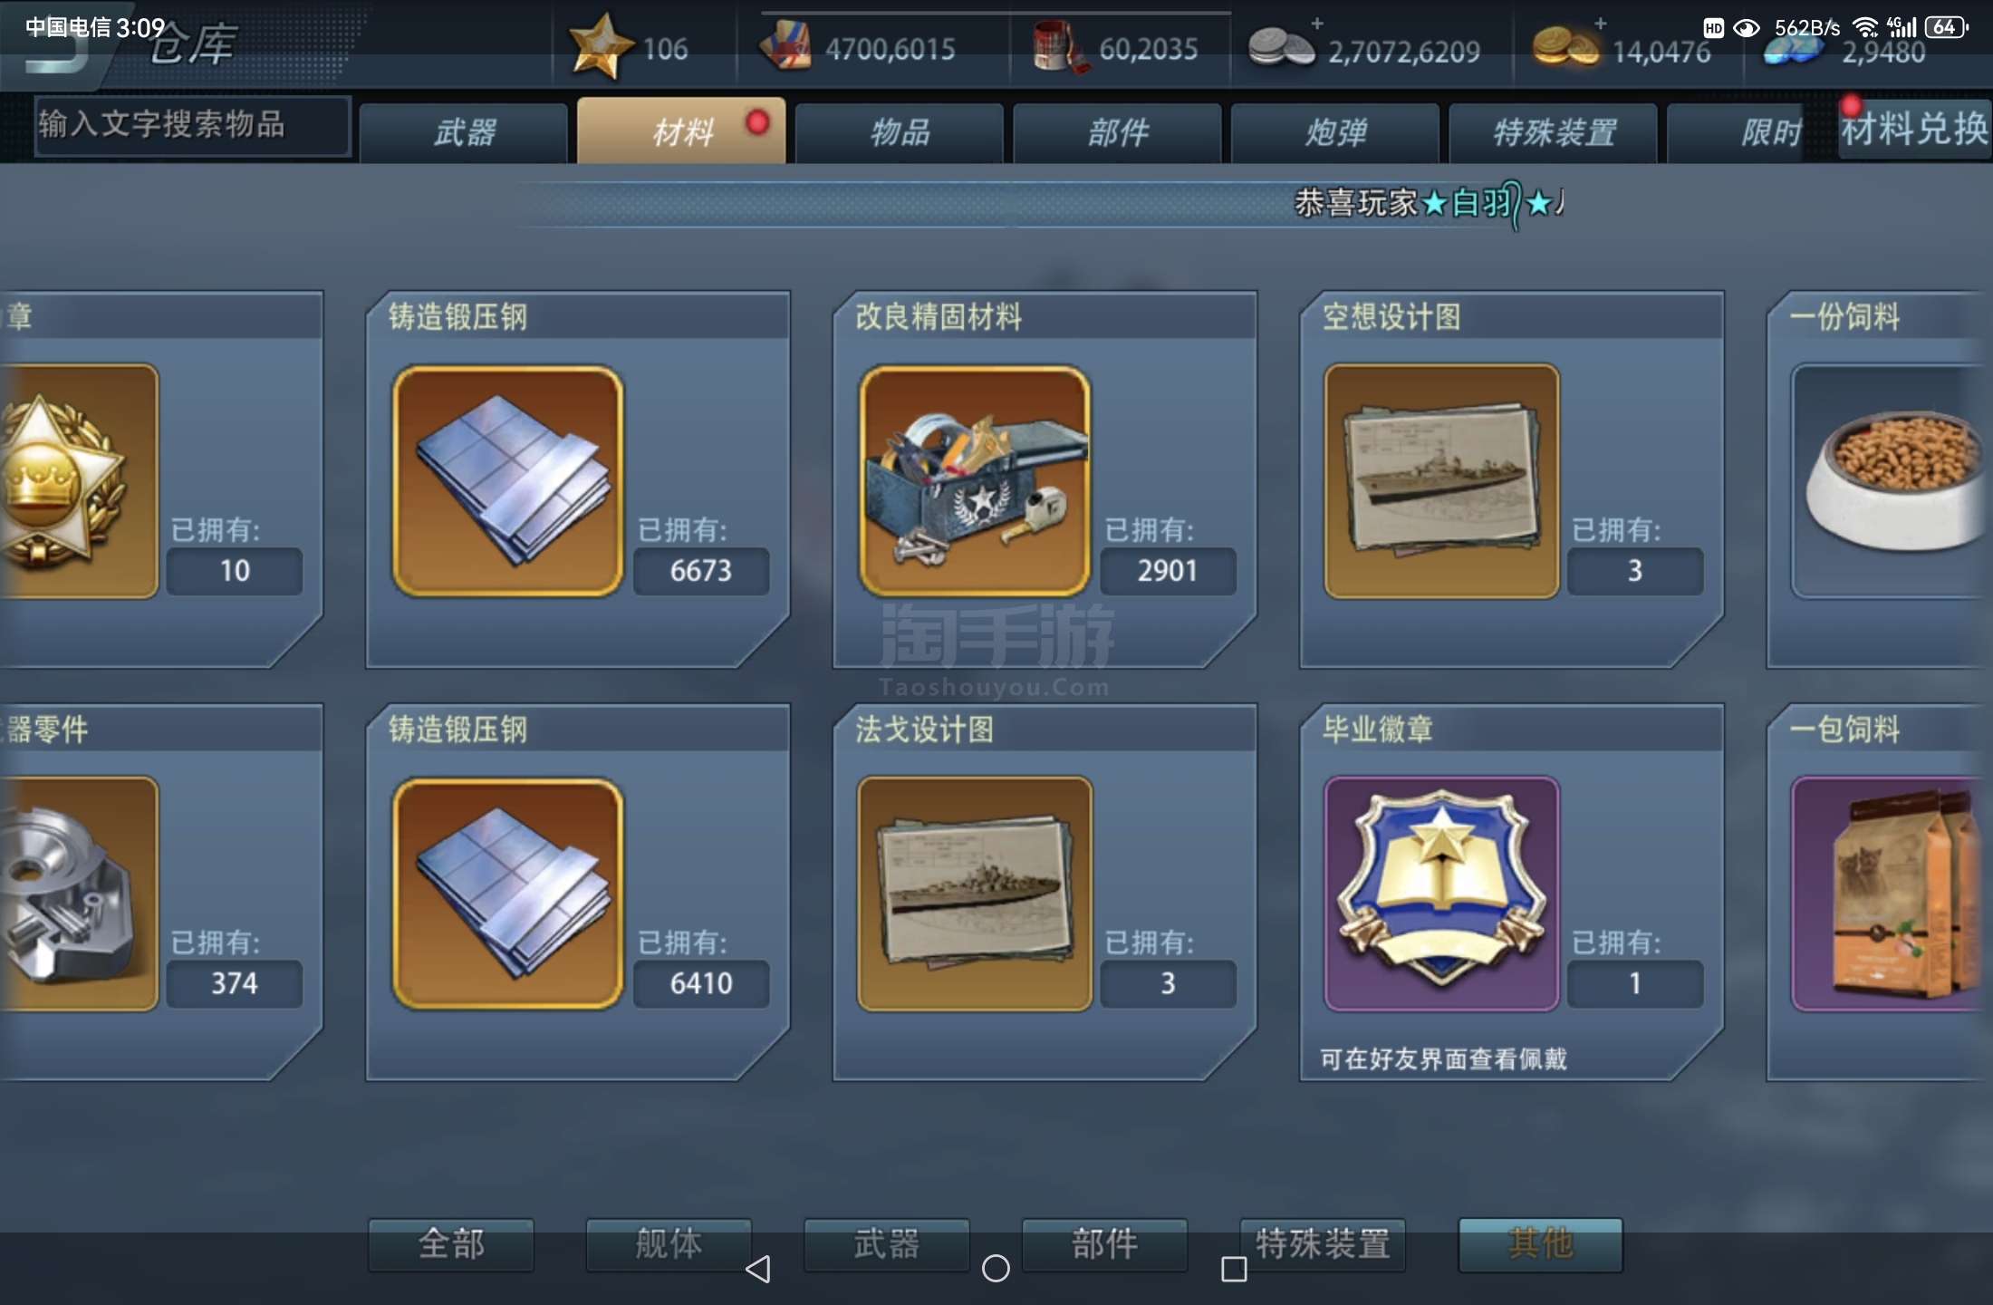Tap the Android home circle button
Image resolution: width=1993 pixels, height=1305 pixels.
click(996, 1269)
